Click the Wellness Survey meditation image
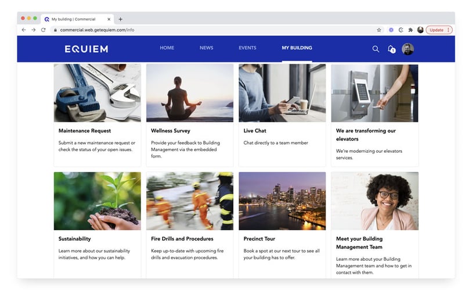This screenshot has height=301, width=472. coord(189,93)
